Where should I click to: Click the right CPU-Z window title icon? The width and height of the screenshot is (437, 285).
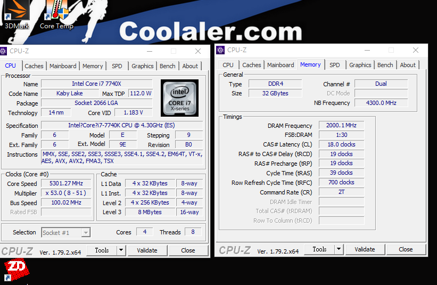(220, 50)
